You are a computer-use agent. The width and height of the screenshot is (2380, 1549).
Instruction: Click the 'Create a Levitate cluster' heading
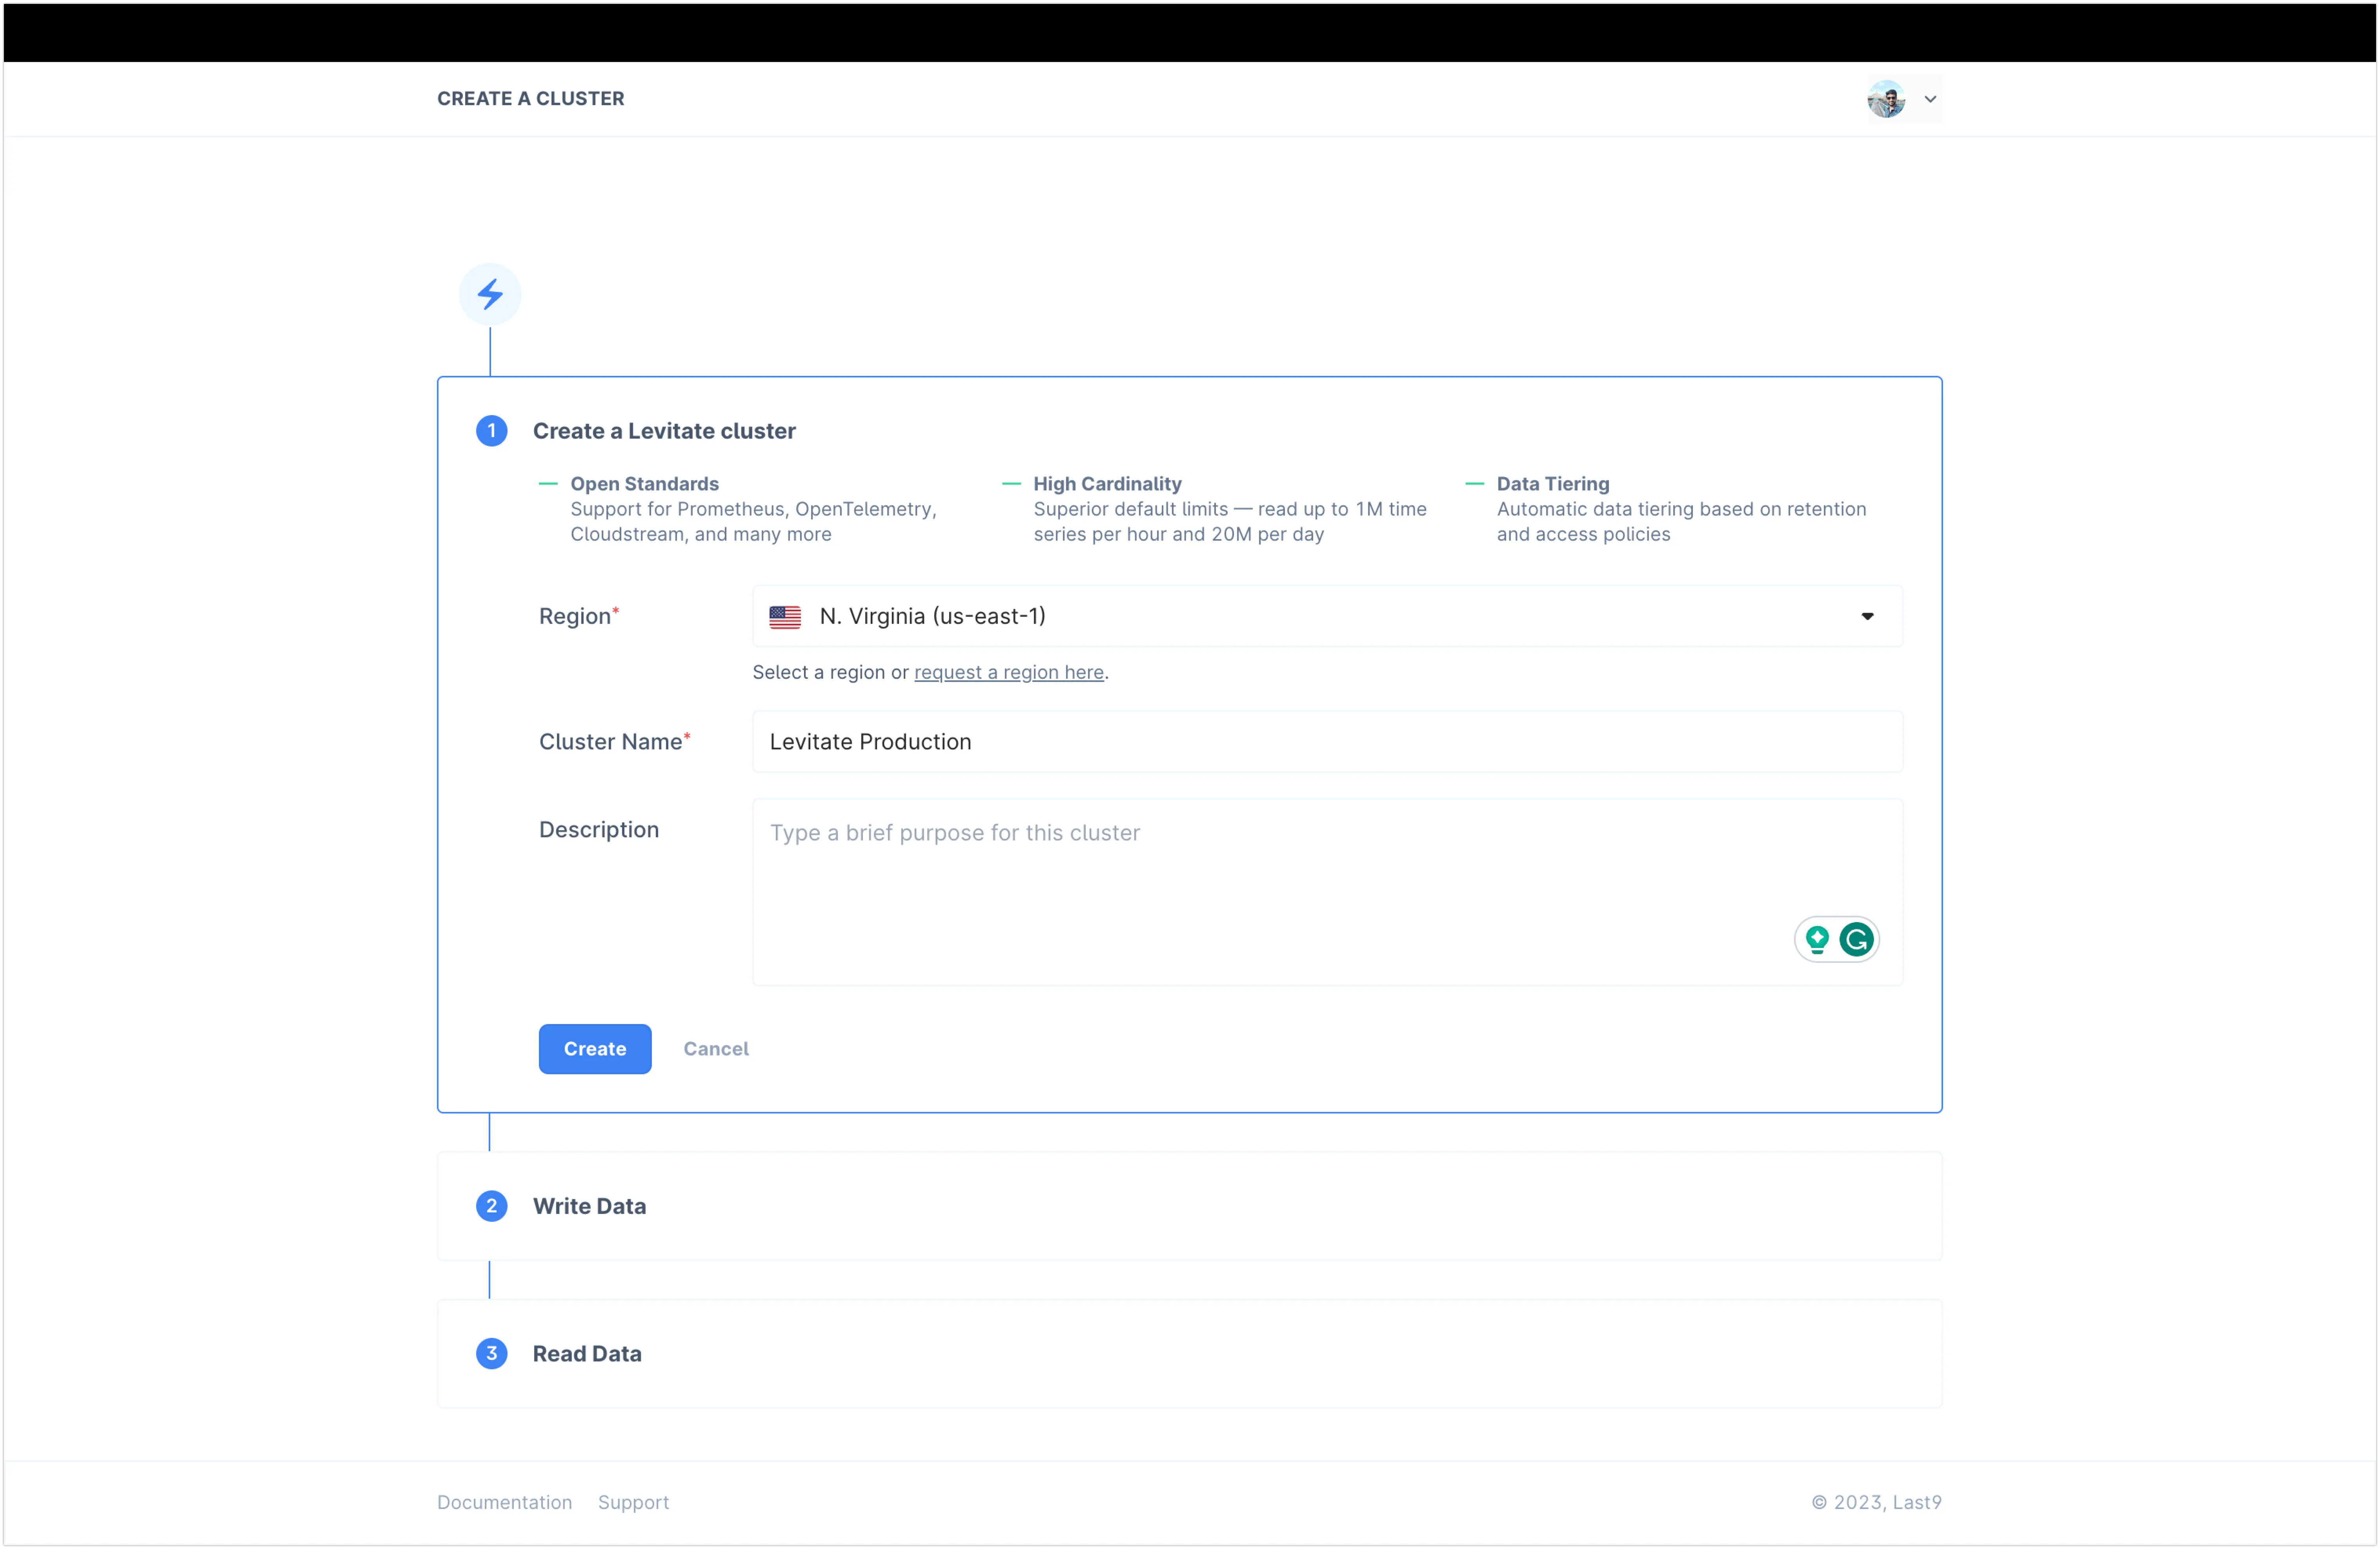point(664,431)
